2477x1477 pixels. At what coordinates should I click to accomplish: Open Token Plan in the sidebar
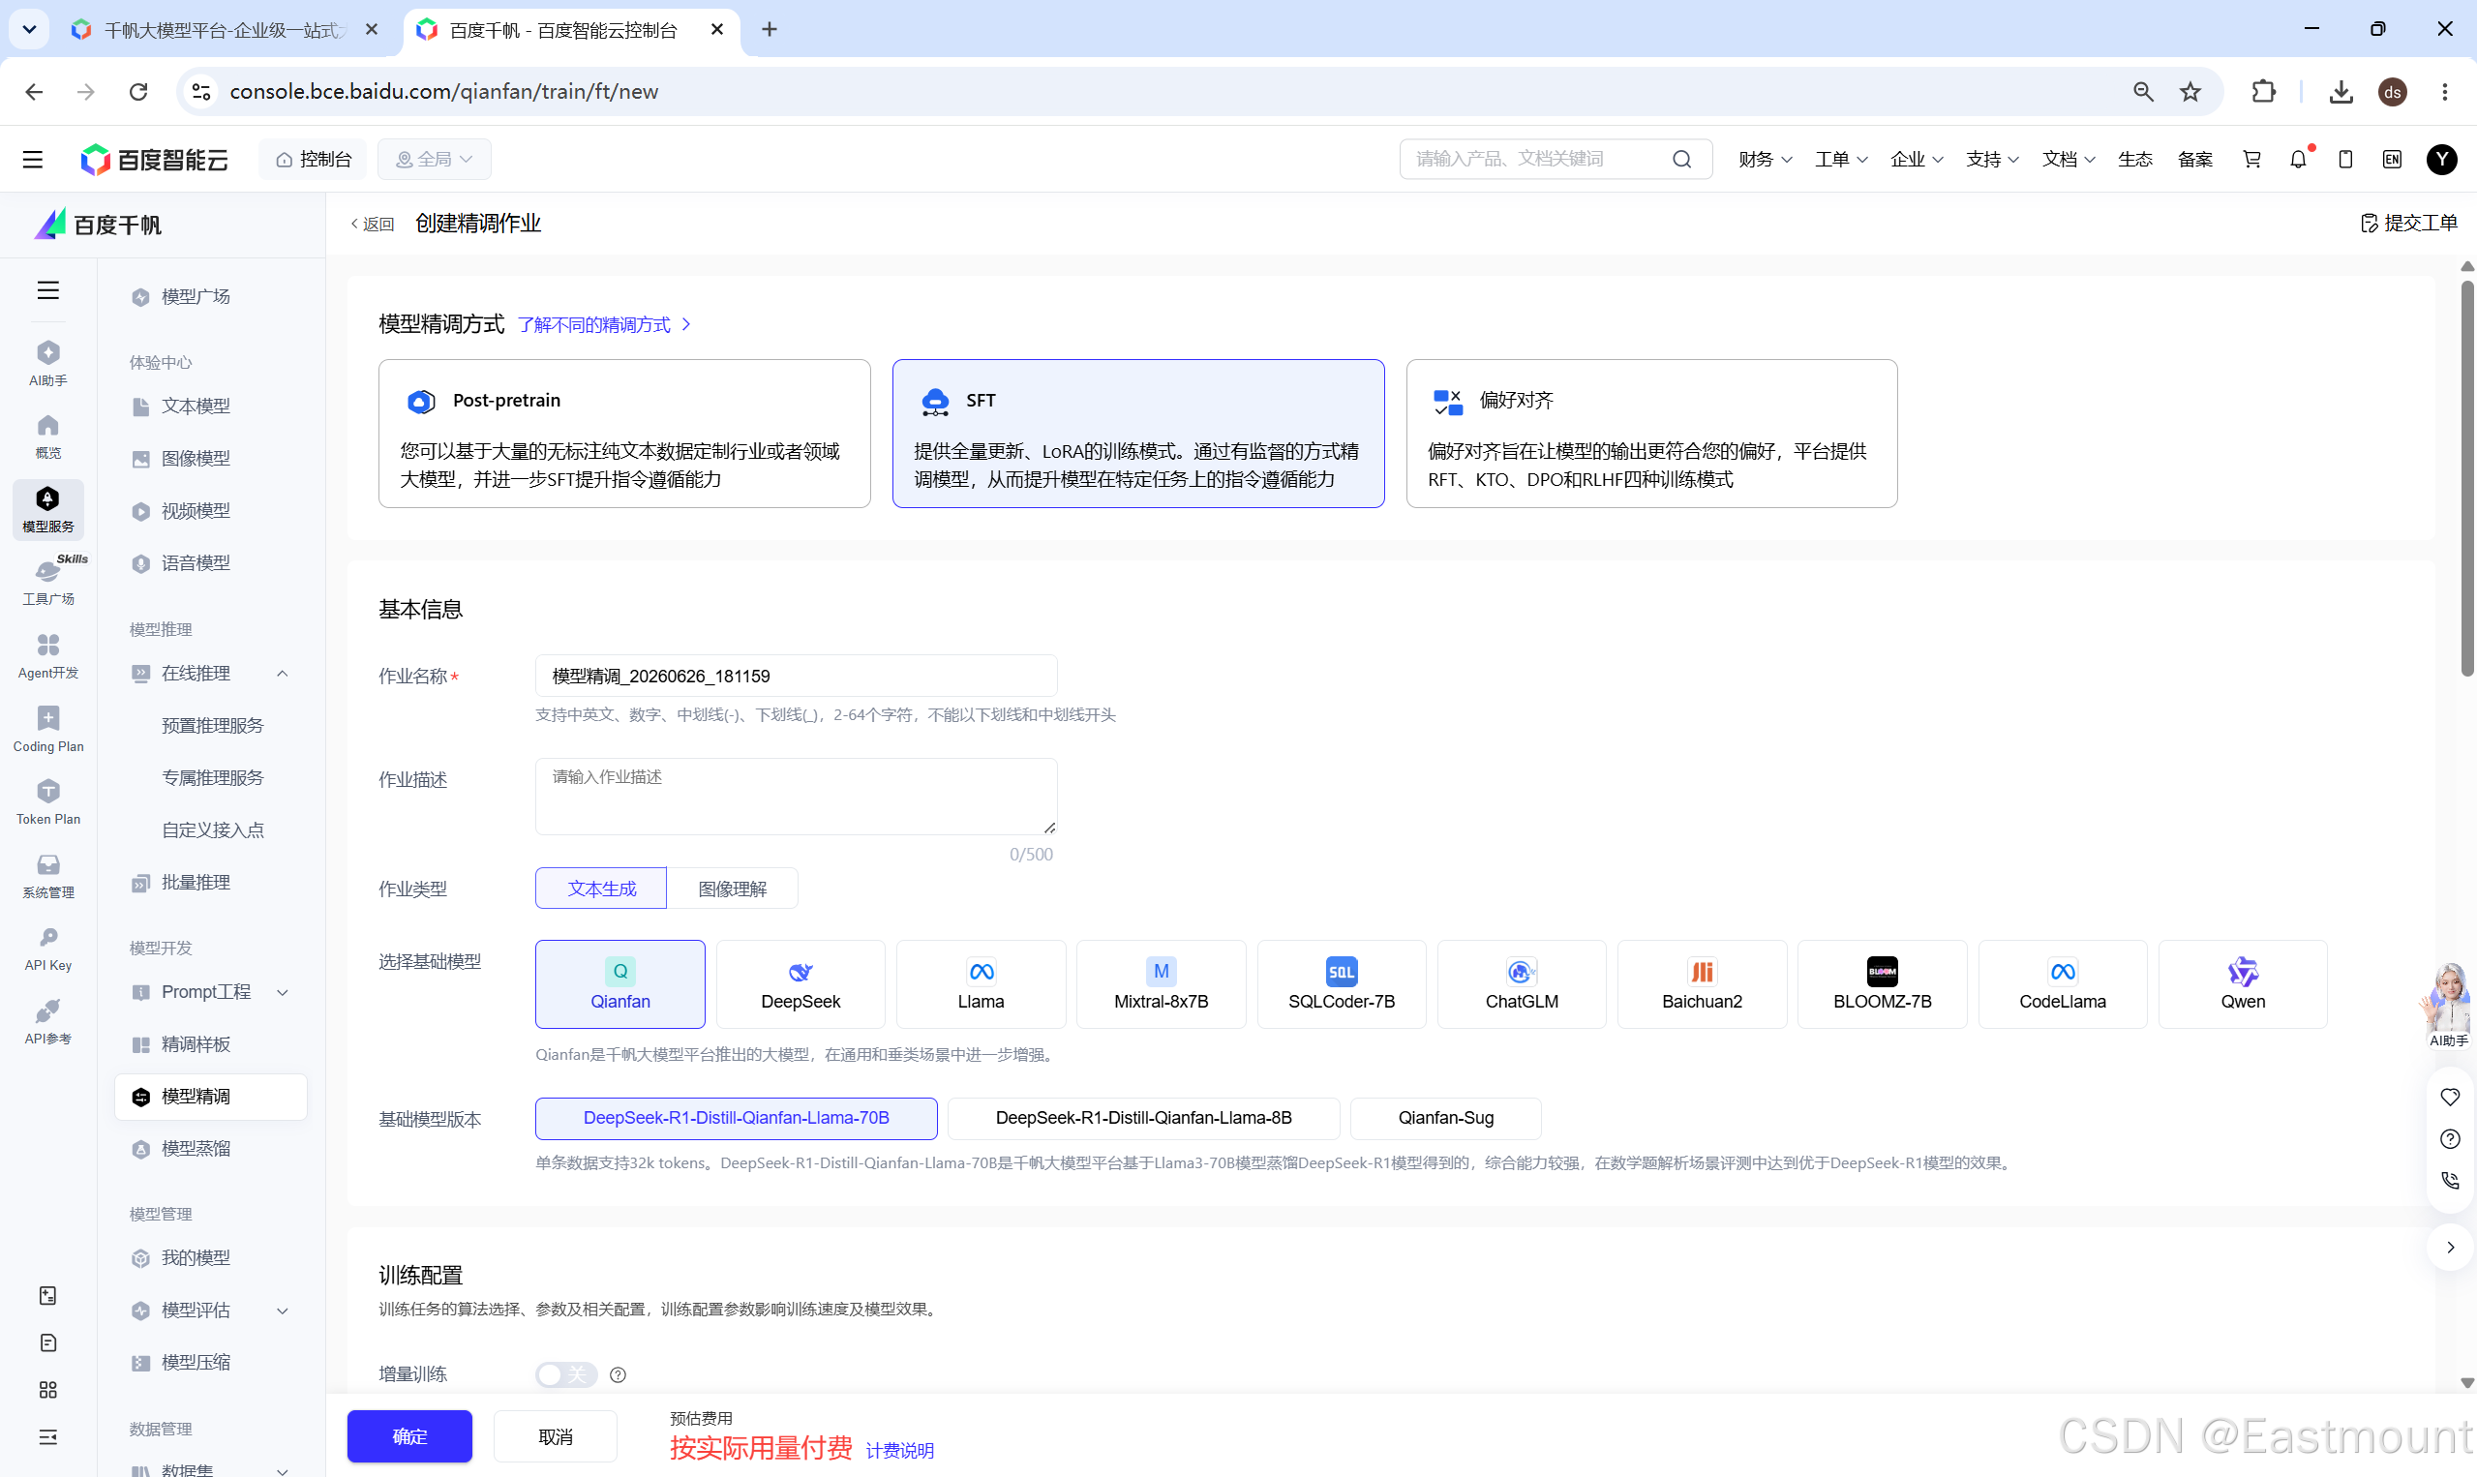(x=47, y=802)
